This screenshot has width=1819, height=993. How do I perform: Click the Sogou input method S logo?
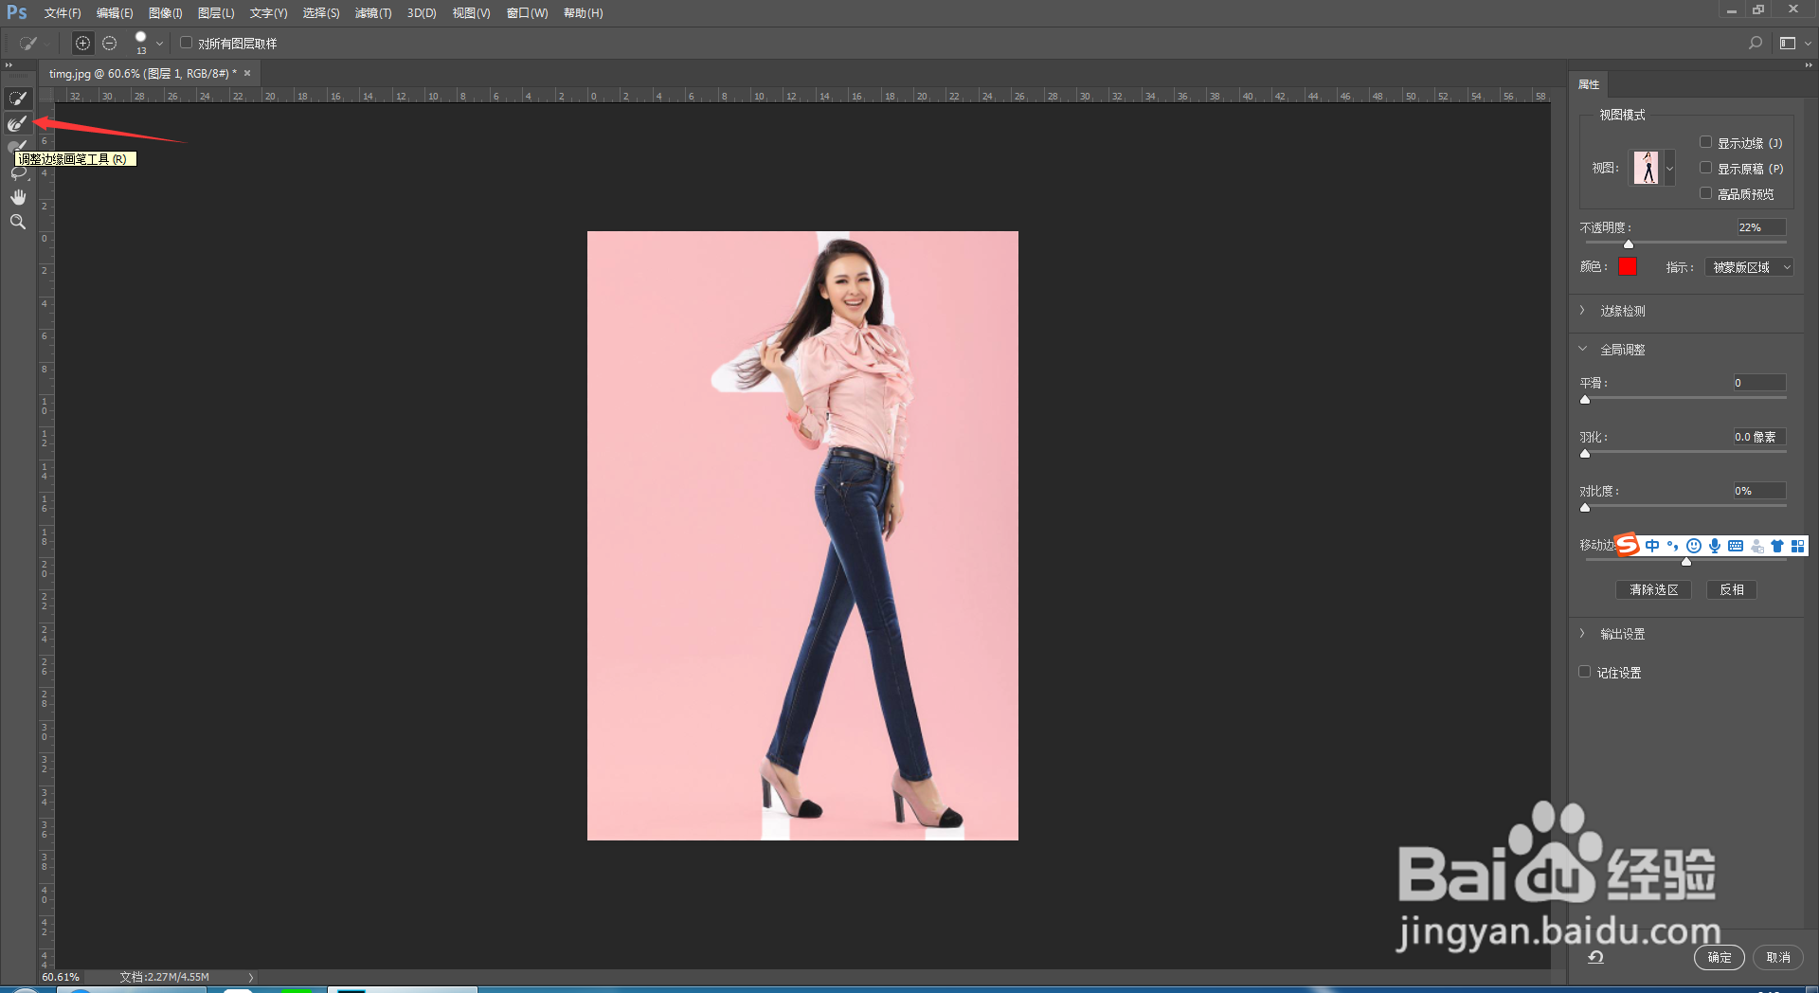(x=1627, y=545)
